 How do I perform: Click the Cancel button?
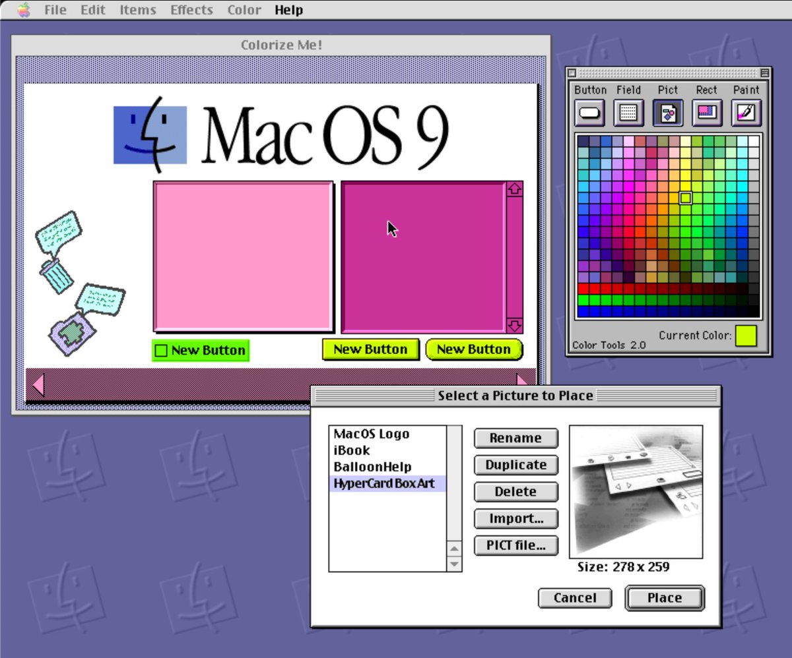click(574, 598)
